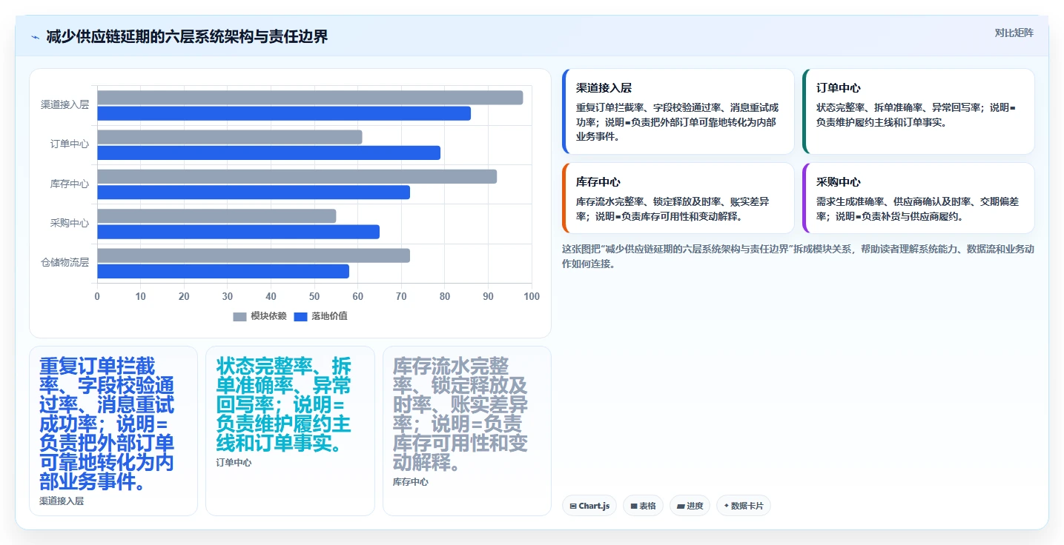Click the large gray 库存流水完整率 text block
This screenshot has width=1064, height=545.
tap(460, 415)
